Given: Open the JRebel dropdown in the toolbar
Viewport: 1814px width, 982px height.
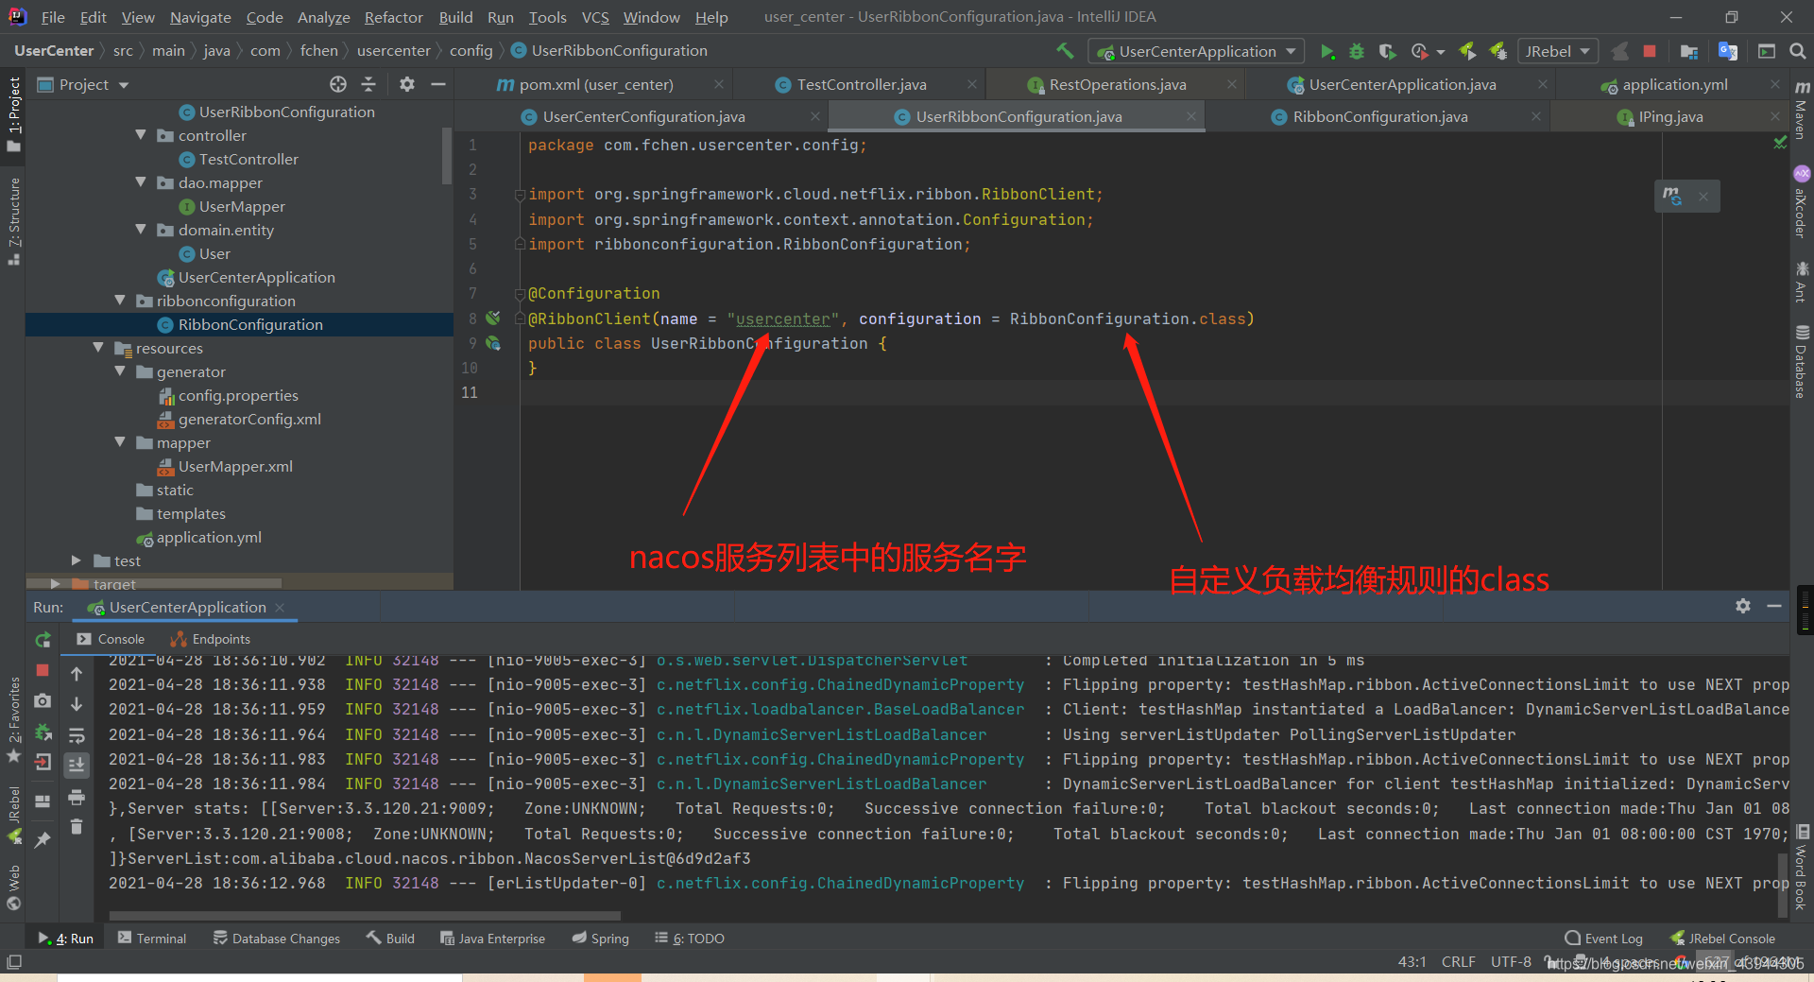Looking at the screenshot, I should [x=1557, y=51].
